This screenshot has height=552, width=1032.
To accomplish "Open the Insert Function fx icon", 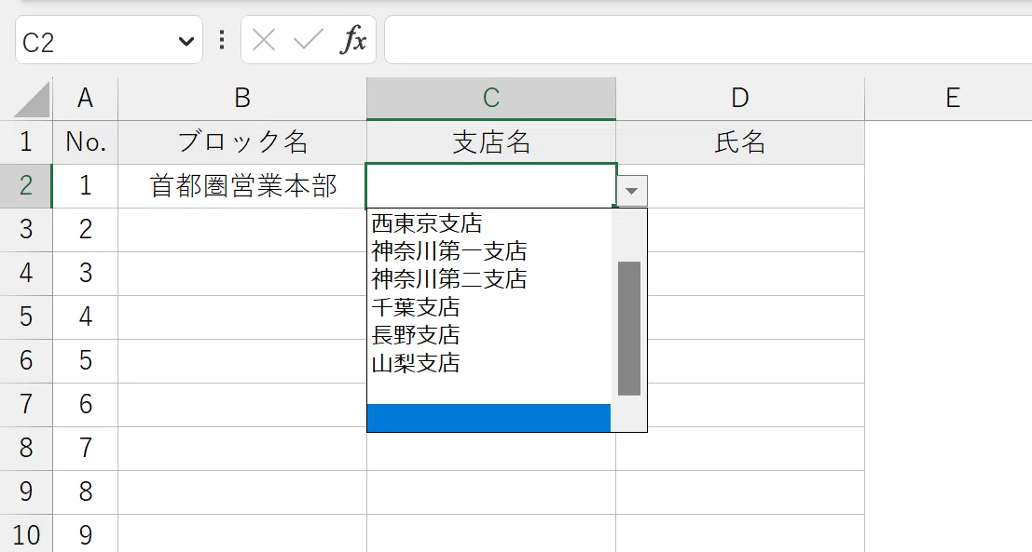I will coord(353,40).
